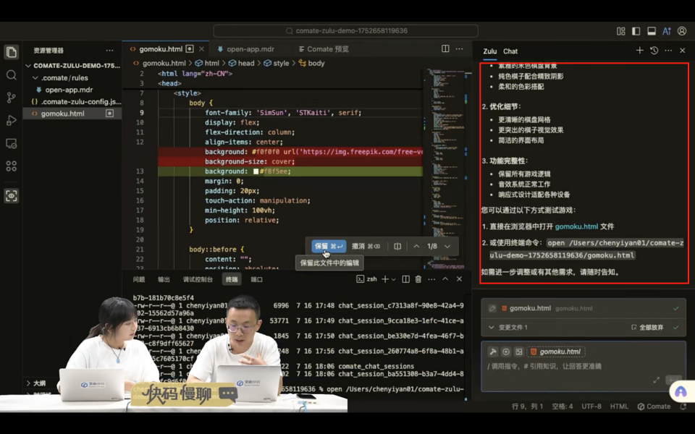Open chat history in Zulu panel

[x=654, y=51]
